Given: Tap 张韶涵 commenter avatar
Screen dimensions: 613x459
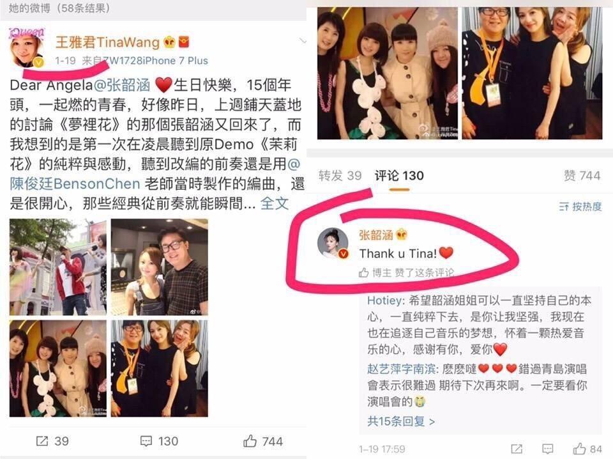Looking at the screenshot, I should pyautogui.click(x=333, y=244).
